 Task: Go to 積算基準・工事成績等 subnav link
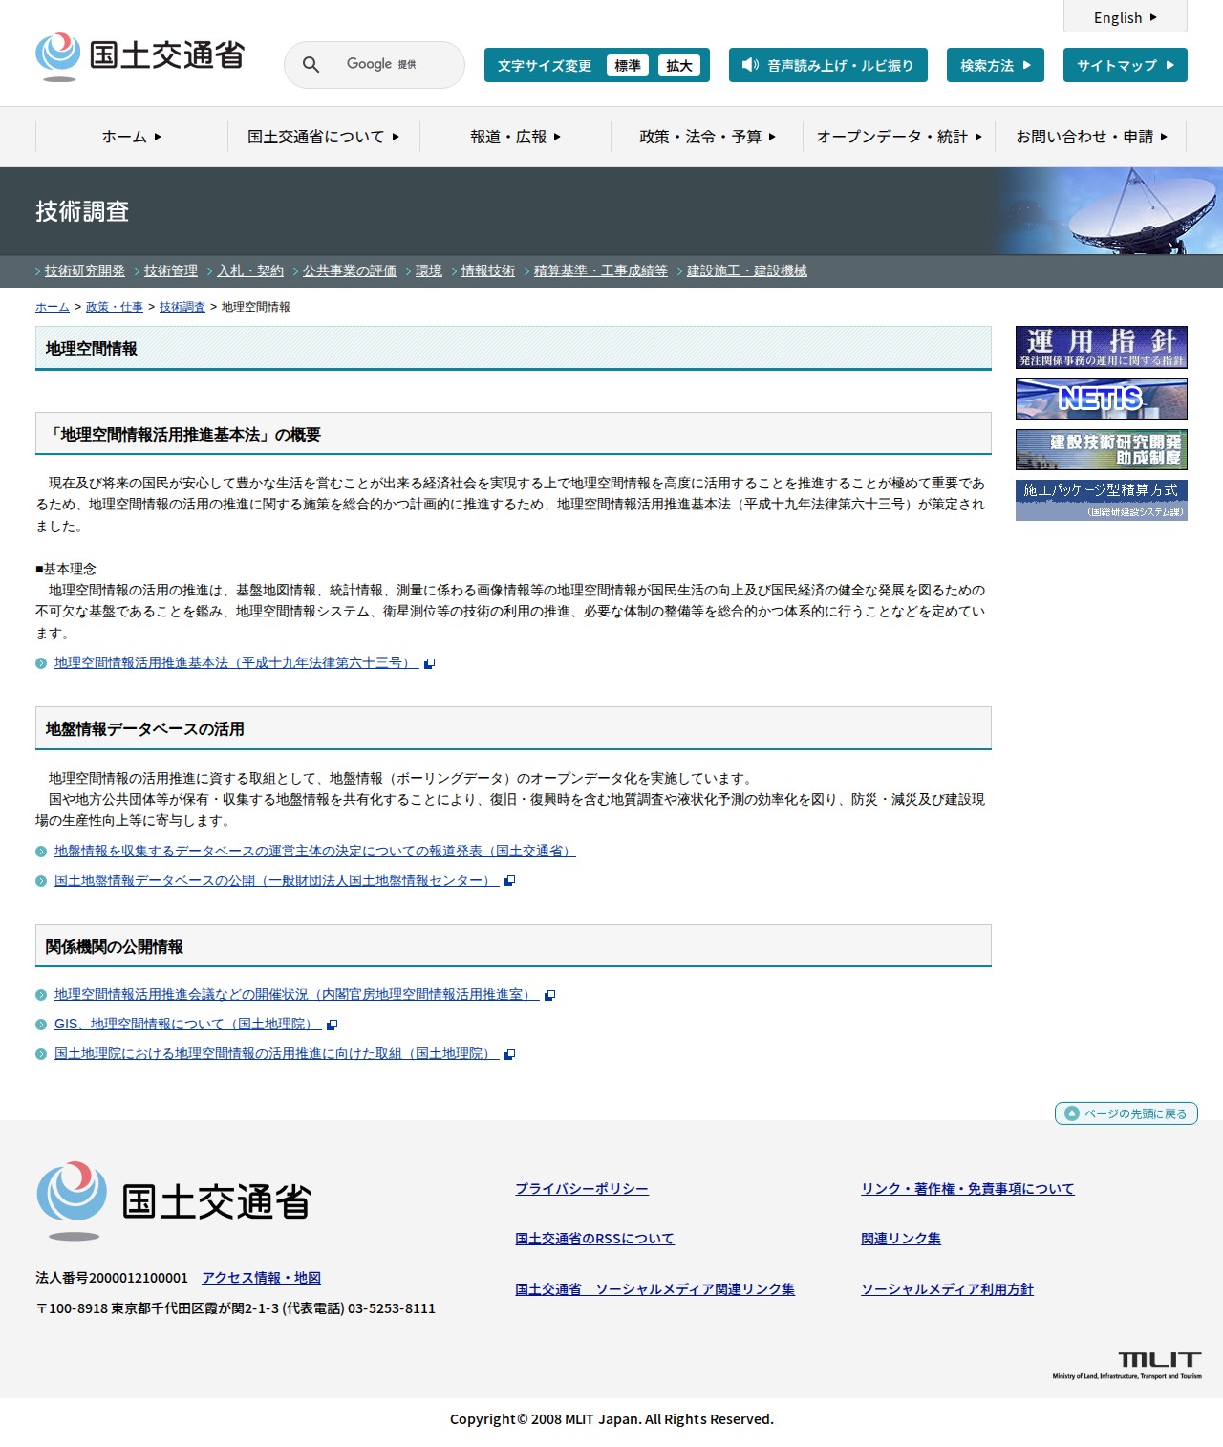coord(601,271)
